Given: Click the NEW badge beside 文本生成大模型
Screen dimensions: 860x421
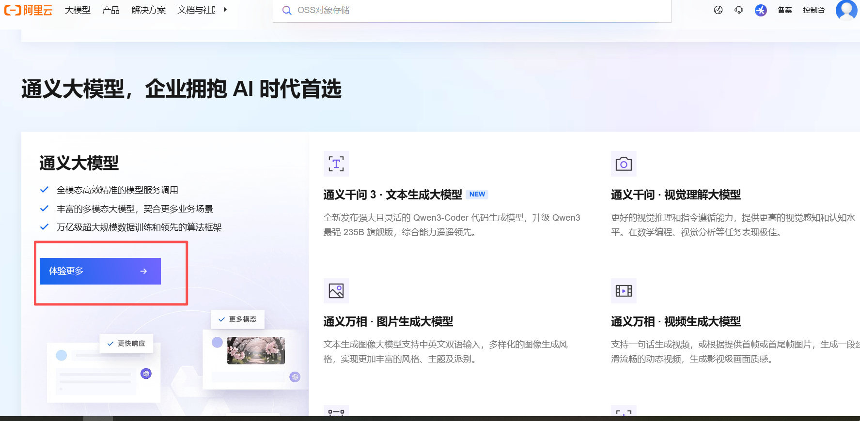Looking at the screenshot, I should pos(477,194).
